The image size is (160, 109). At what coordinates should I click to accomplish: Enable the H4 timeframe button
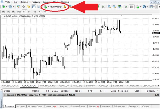click(29, 12)
